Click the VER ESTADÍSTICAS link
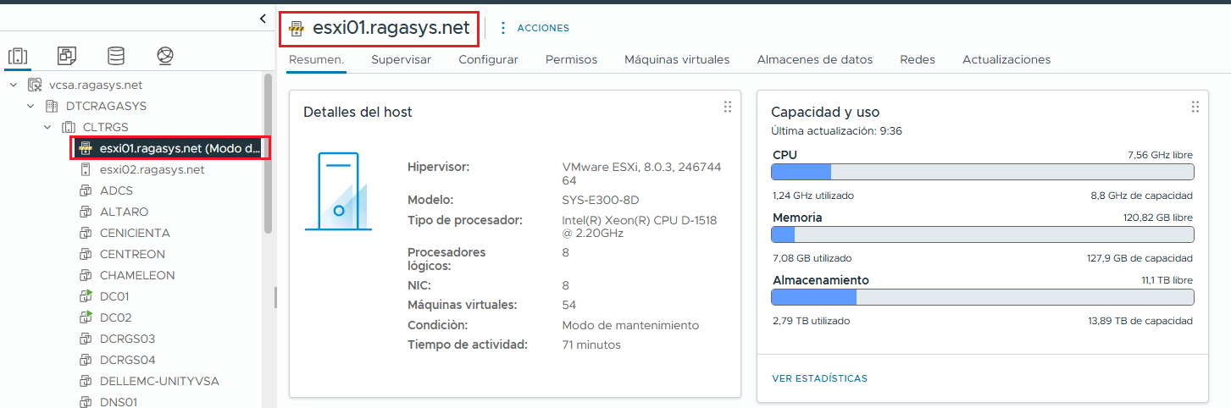The width and height of the screenshot is (1231, 408). click(820, 378)
